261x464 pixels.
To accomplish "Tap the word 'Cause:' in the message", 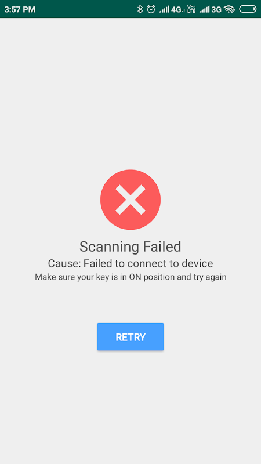I will click(64, 263).
